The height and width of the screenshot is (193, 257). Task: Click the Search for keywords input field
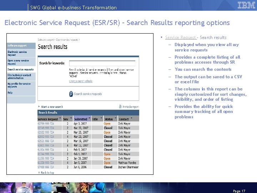pyautogui.click(x=102, y=63)
